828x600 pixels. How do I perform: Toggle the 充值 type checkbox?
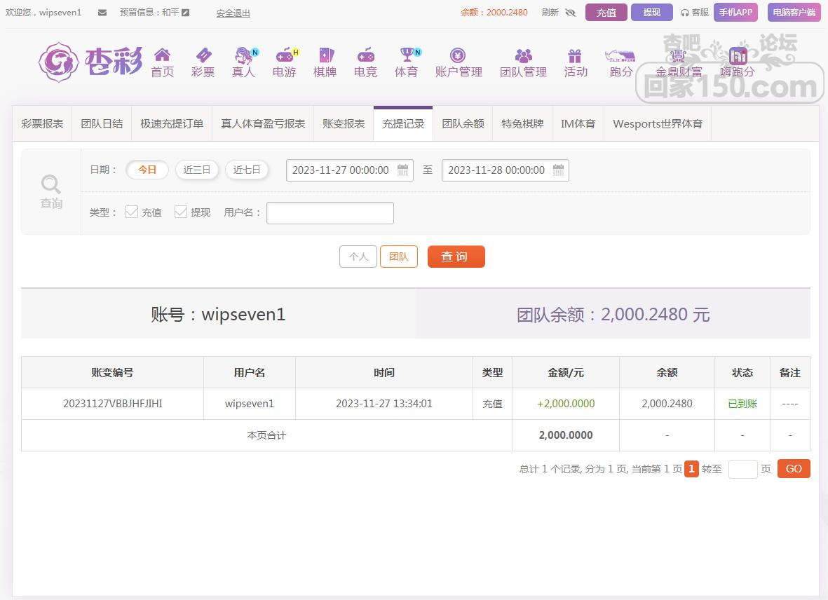coord(132,212)
